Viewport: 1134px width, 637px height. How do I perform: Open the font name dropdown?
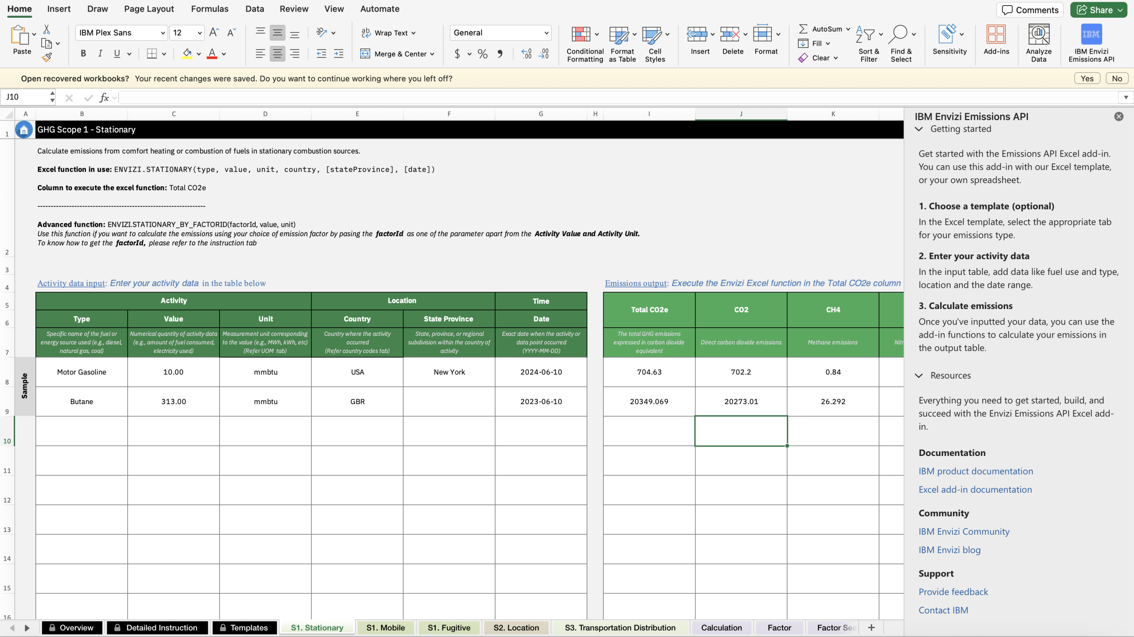point(163,33)
